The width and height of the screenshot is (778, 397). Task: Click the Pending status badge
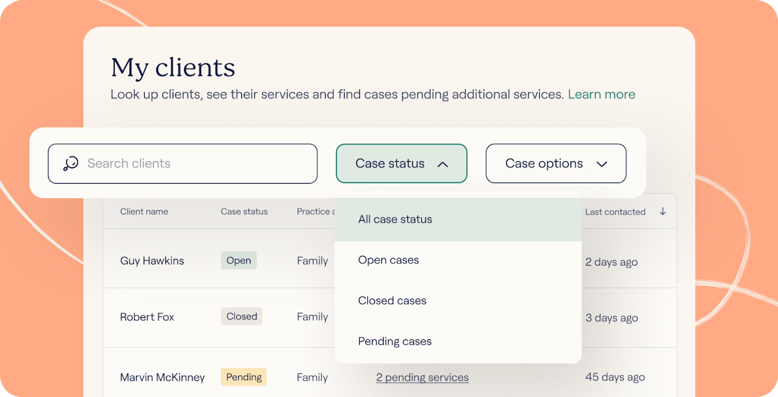coord(243,378)
